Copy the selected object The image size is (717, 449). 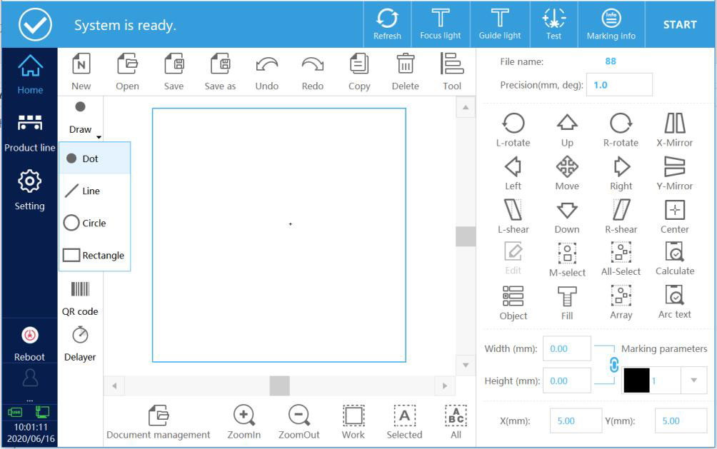(x=359, y=72)
